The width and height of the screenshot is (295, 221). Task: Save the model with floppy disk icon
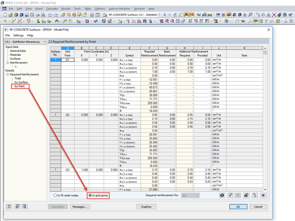(x=27, y=15)
